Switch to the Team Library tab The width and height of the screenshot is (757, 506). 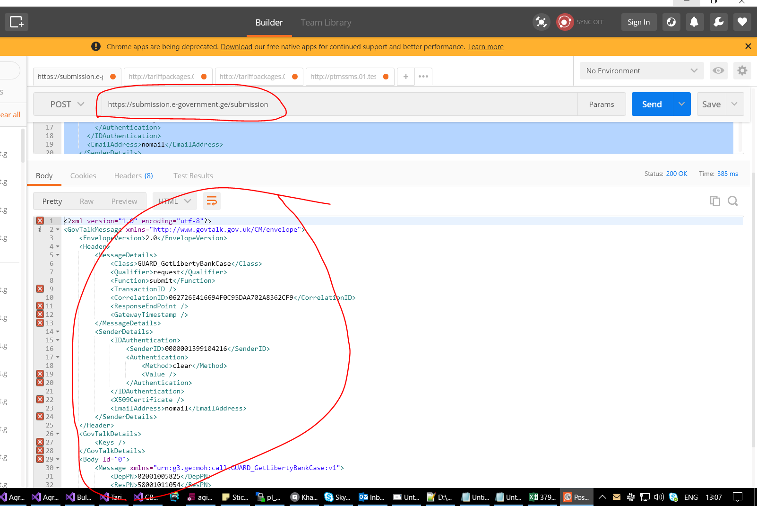[326, 22]
